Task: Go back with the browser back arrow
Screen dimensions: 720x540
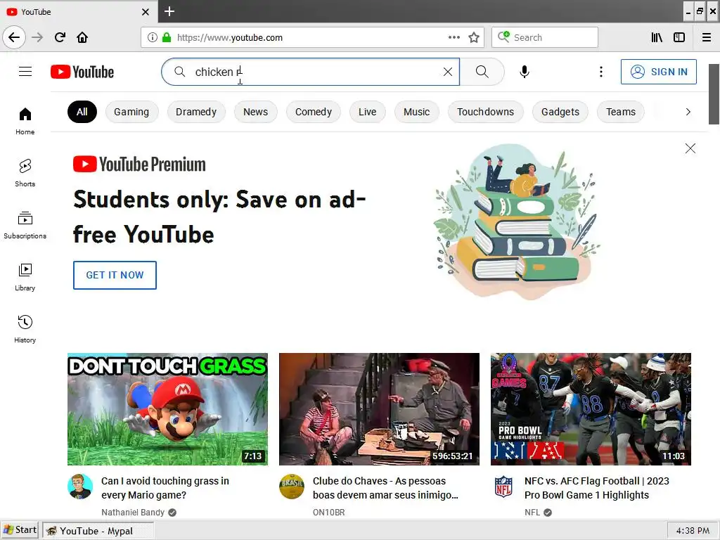Action: coord(14,37)
